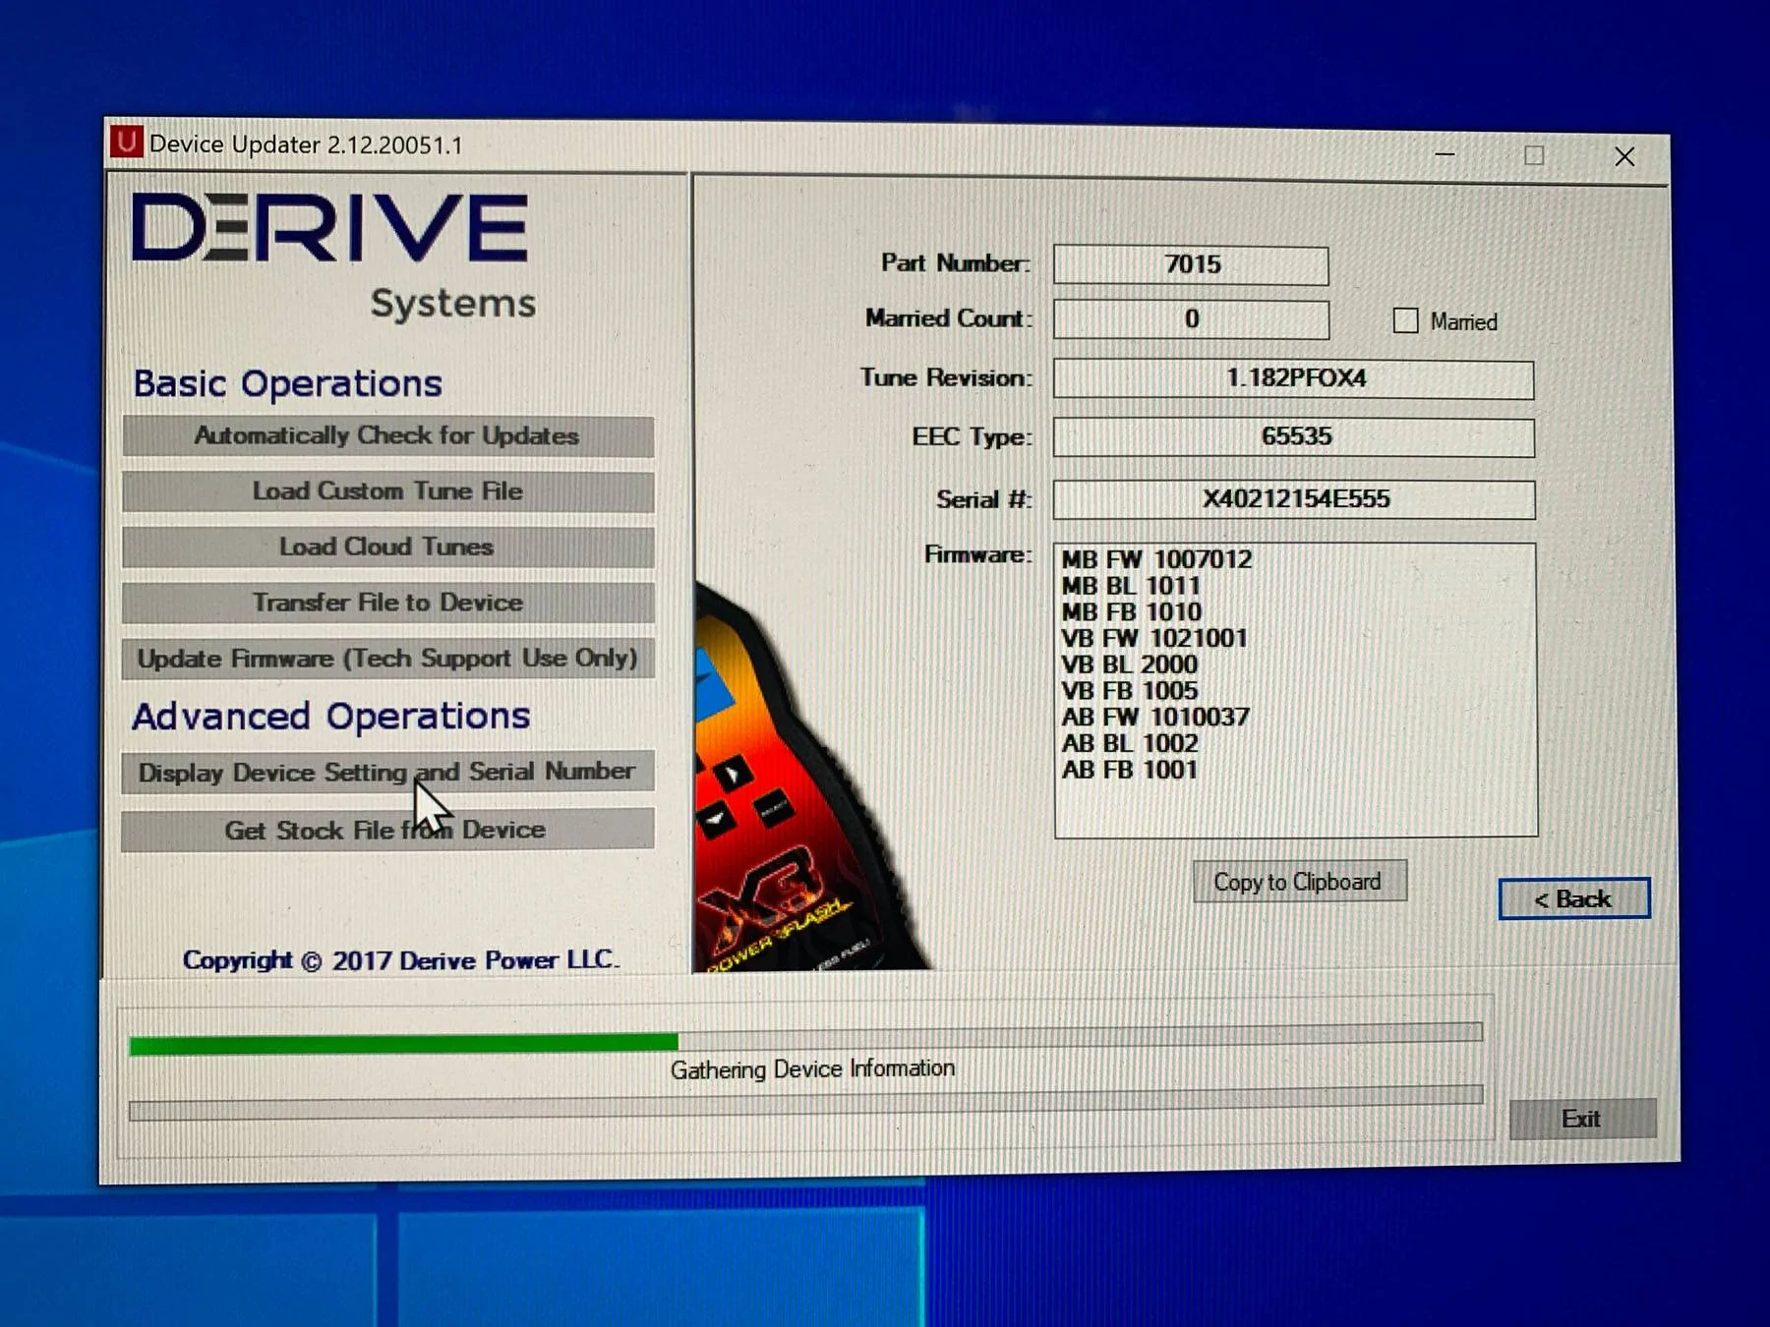This screenshot has width=1770, height=1327.
Task: Select firmware line VB BL 2000
Action: [x=1129, y=665]
